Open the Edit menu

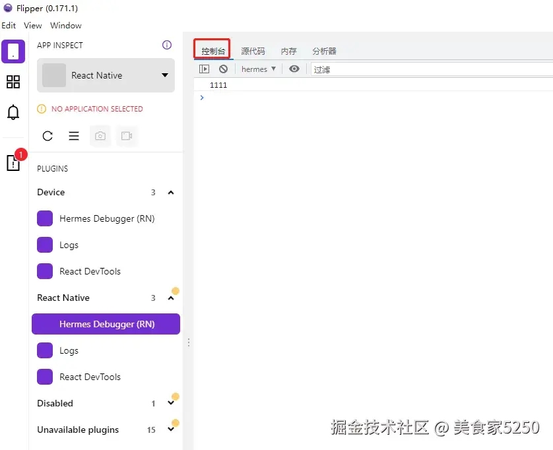9,25
